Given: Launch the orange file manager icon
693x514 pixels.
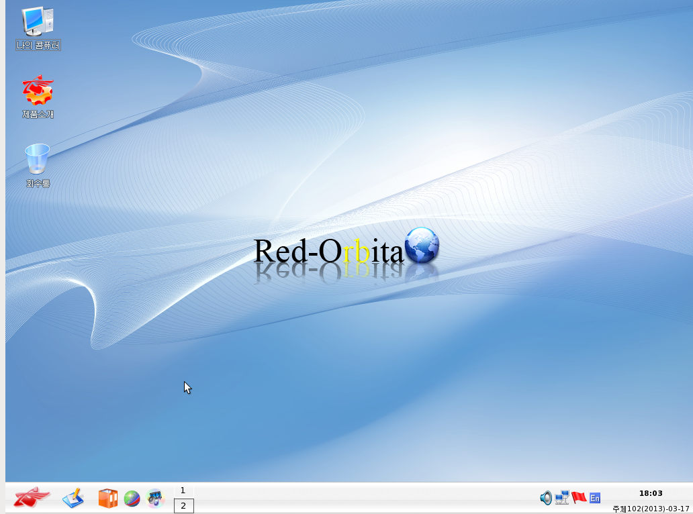Looking at the screenshot, I should [x=107, y=498].
